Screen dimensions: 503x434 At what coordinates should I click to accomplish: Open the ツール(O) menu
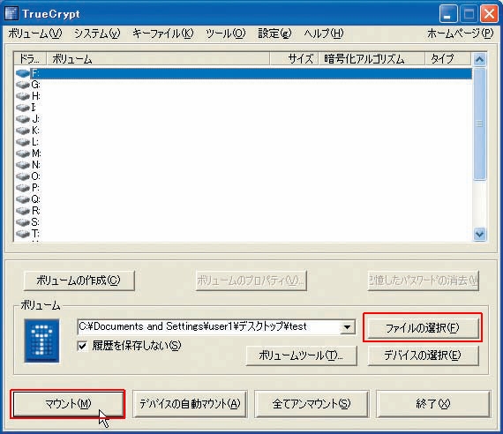pyautogui.click(x=226, y=34)
